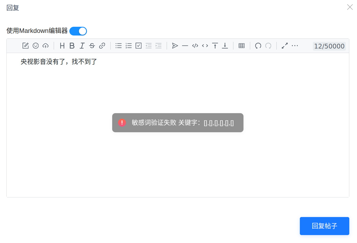Submit with the 回复帖子 button

click(325, 226)
